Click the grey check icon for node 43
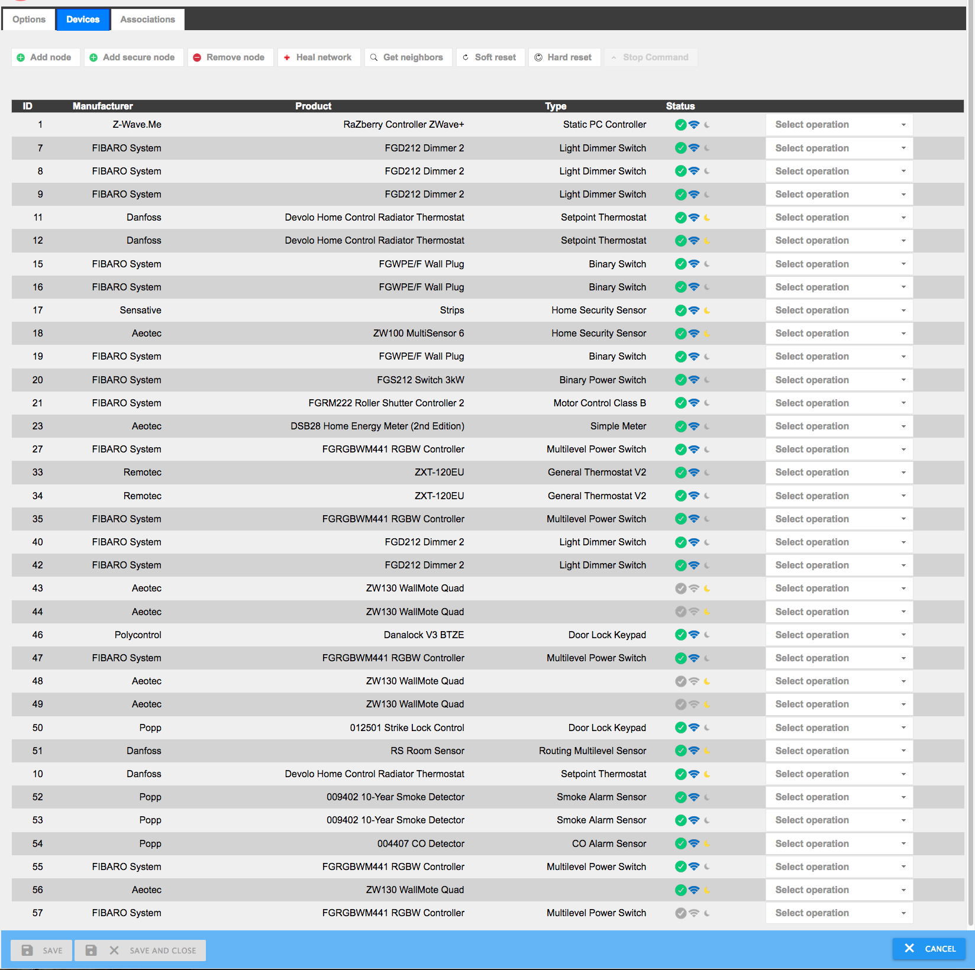The image size is (975, 970). (681, 589)
